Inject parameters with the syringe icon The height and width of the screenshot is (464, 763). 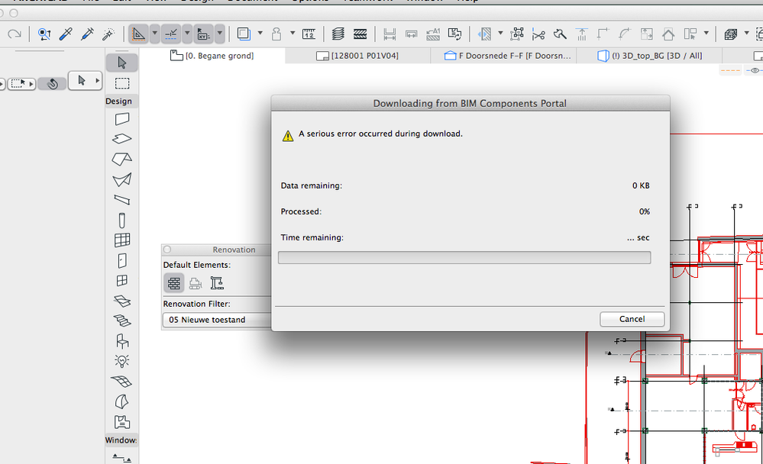[x=87, y=34]
